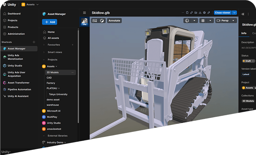256x155 pixels.
Task: Open the globe environment dropdown arrow
Action: click(194, 20)
